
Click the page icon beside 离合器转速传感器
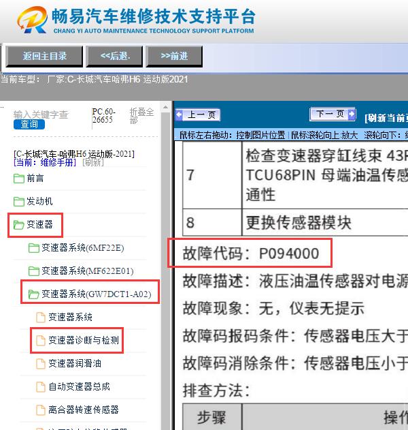coord(41,410)
